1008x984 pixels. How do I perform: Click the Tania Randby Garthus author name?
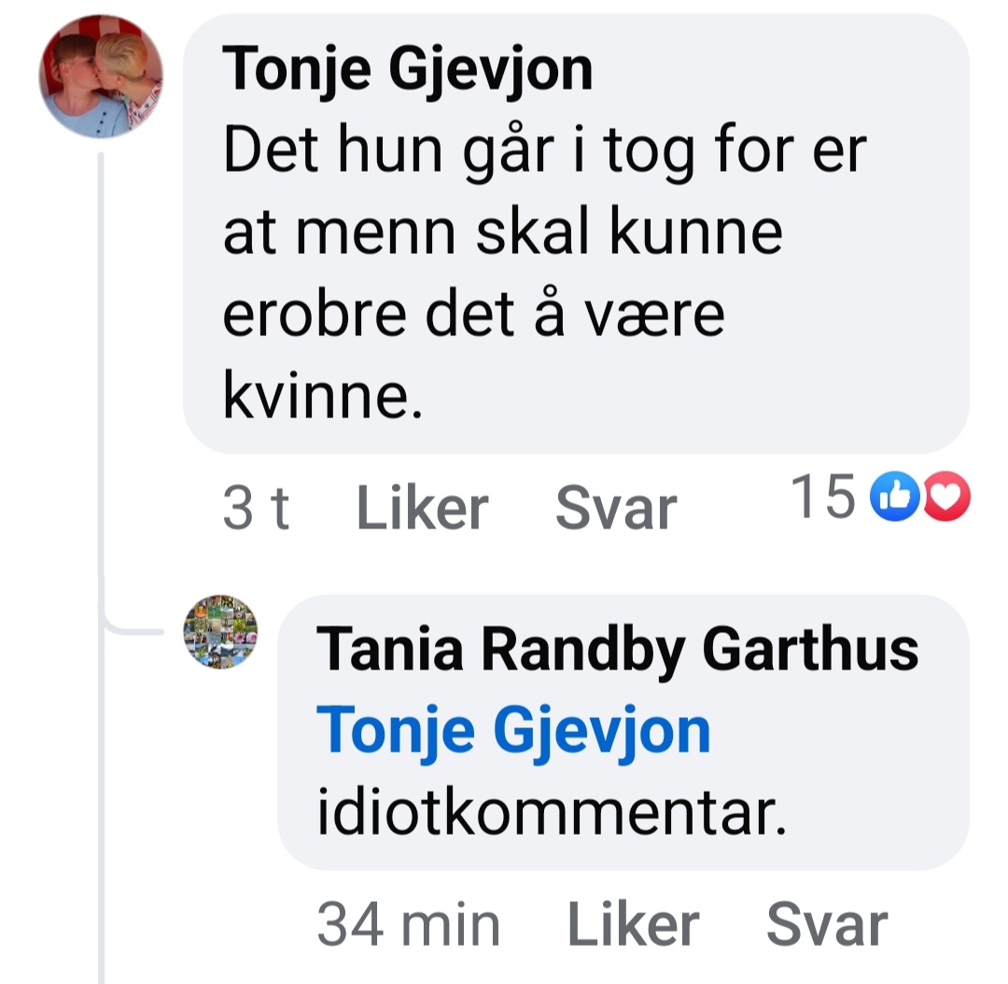617,648
